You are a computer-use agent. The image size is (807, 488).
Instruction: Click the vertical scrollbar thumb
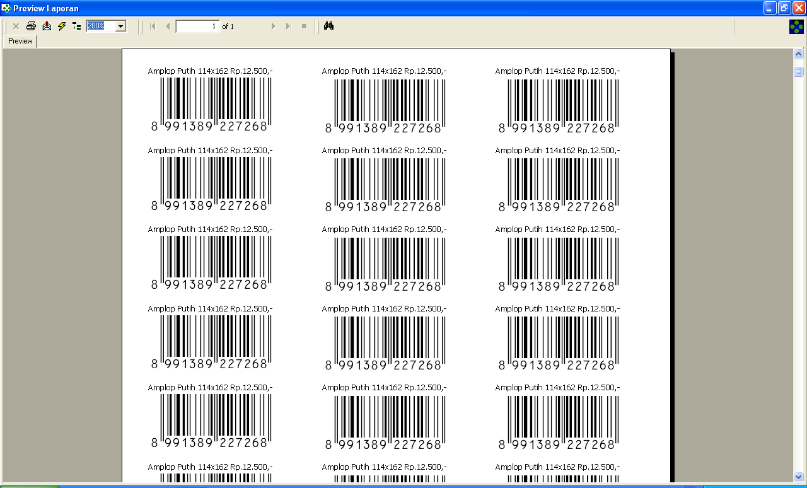click(x=798, y=71)
